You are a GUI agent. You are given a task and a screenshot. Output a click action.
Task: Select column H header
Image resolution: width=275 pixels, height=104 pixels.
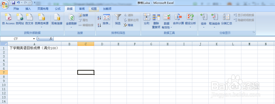(x=167, y=44)
